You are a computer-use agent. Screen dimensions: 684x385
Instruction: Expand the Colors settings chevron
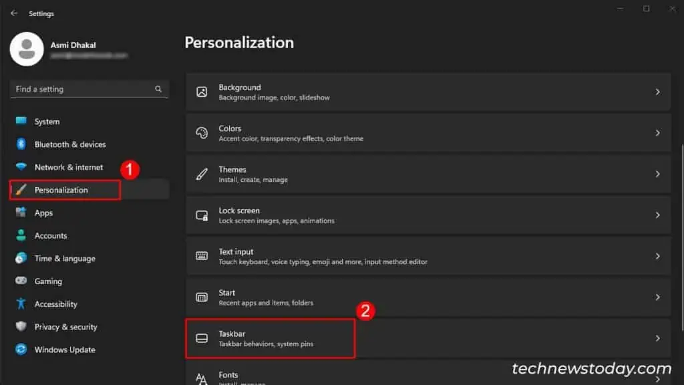click(657, 133)
